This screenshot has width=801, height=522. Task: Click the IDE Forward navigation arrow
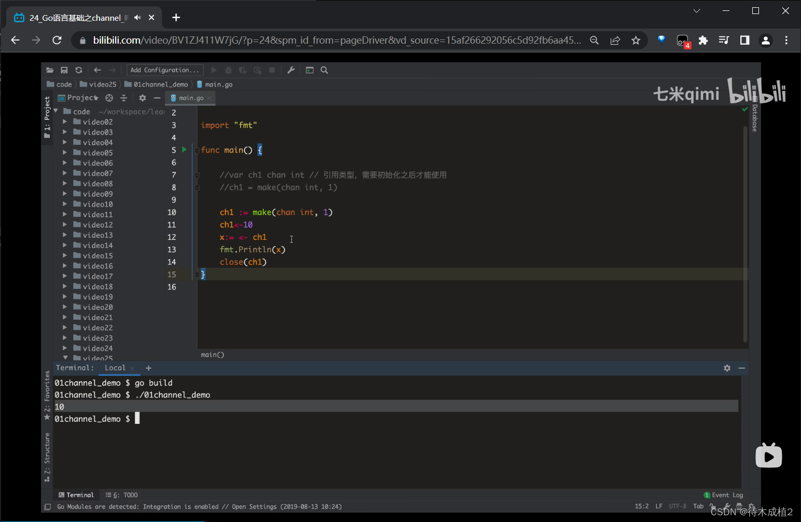tap(112, 70)
